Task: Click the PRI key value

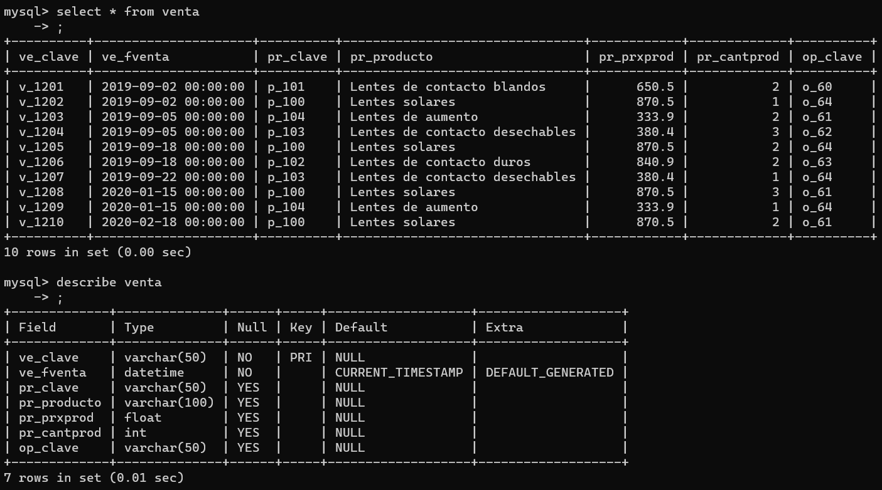Action: pyautogui.click(x=301, y=358)
